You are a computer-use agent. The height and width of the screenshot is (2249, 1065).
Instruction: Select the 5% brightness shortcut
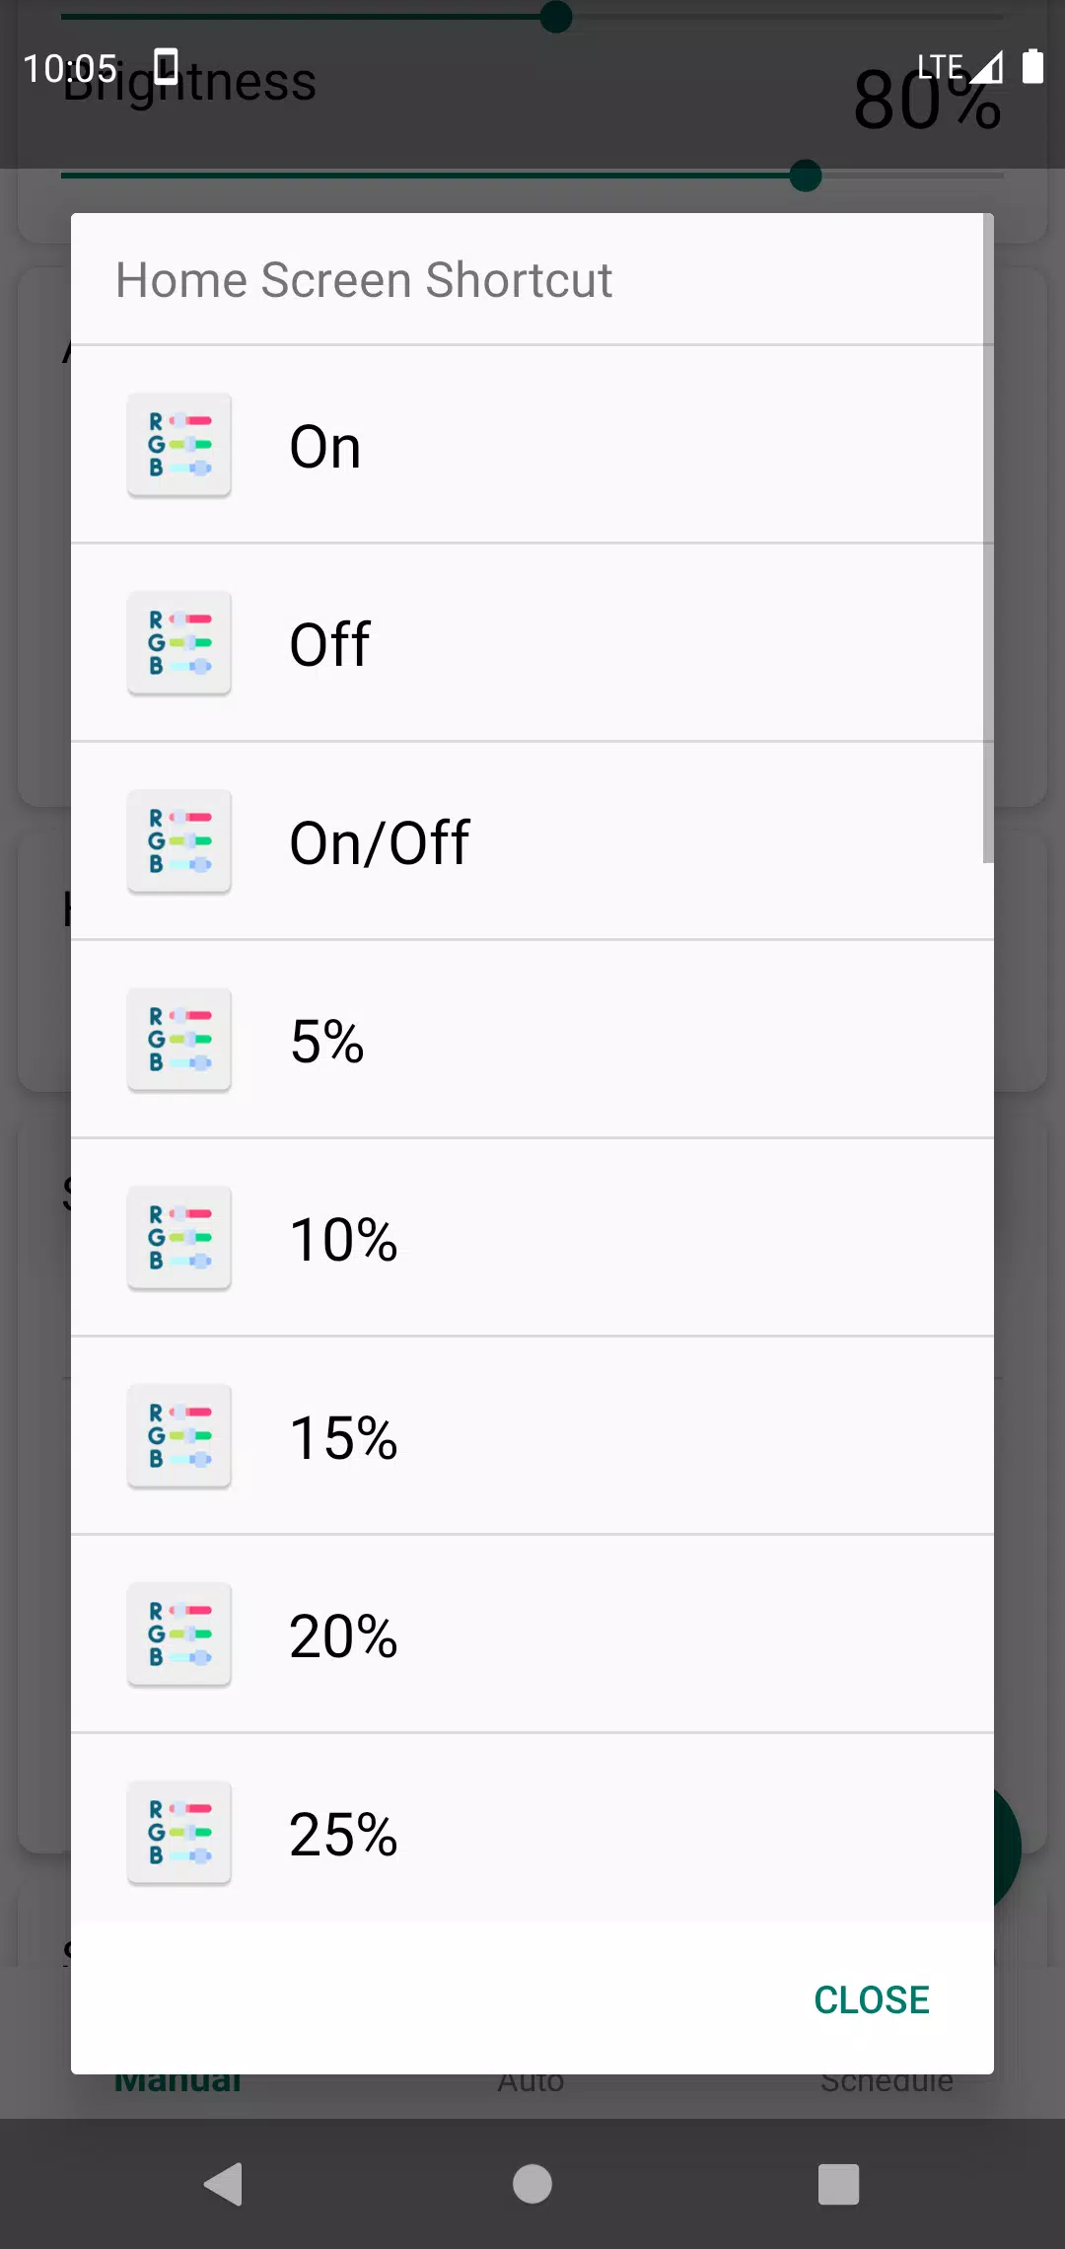[x=532, y=1040]
